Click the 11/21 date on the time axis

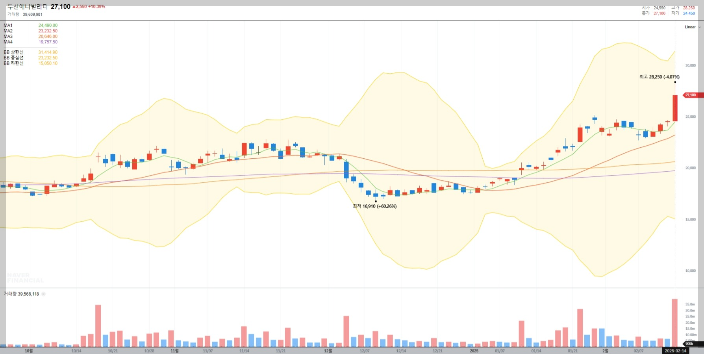(281, 351)
